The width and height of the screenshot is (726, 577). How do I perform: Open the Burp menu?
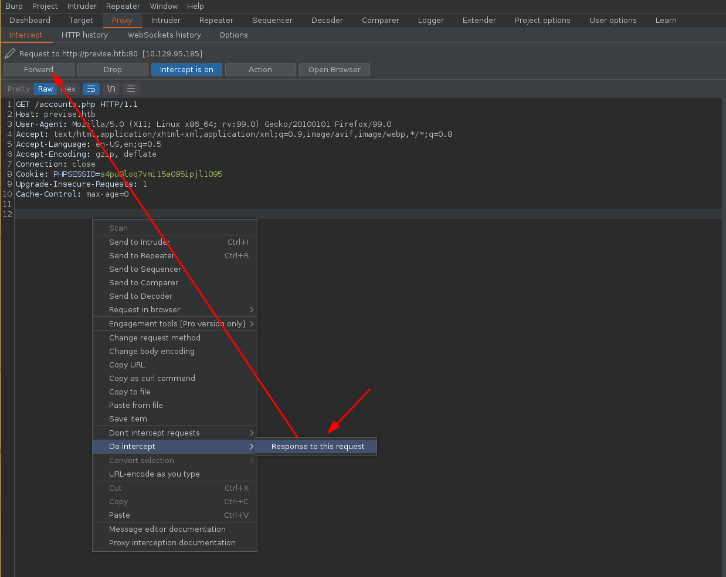click(13, 6)
